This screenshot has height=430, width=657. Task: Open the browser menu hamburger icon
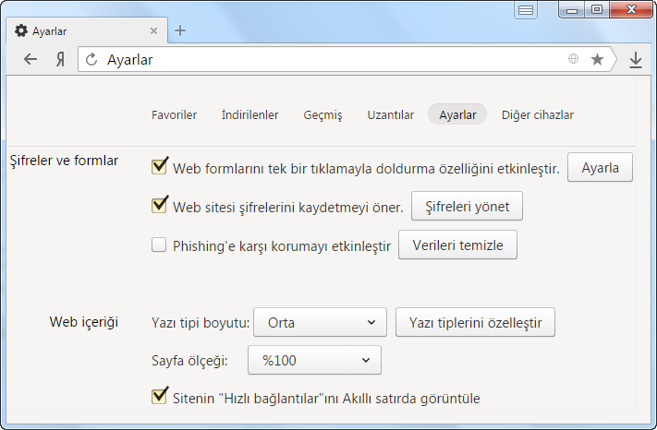point(526,10)
